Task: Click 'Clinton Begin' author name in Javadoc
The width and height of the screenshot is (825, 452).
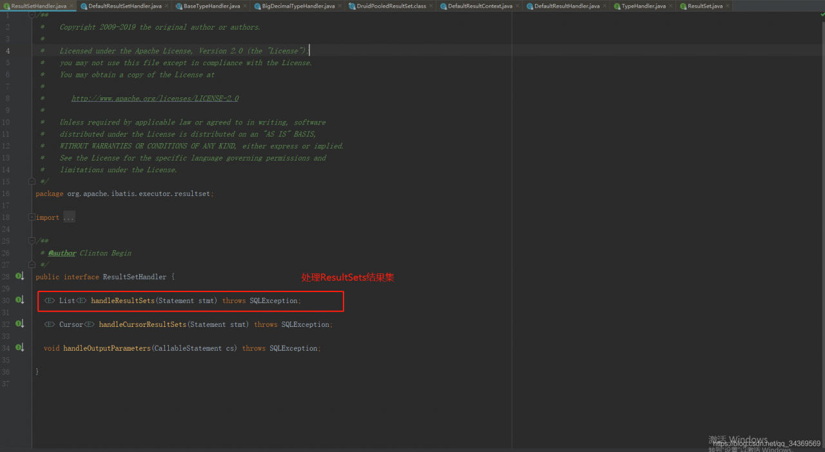Action: pos(105,253)
